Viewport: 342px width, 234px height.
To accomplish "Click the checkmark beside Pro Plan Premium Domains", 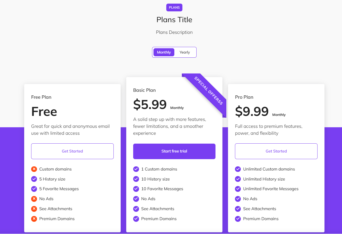I will [238, 219].
